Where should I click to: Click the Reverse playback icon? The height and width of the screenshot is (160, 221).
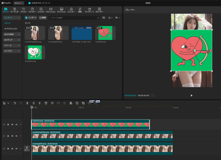(x=65, y=103)
